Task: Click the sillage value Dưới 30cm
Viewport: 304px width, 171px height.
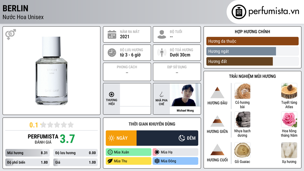Action: 180,55
